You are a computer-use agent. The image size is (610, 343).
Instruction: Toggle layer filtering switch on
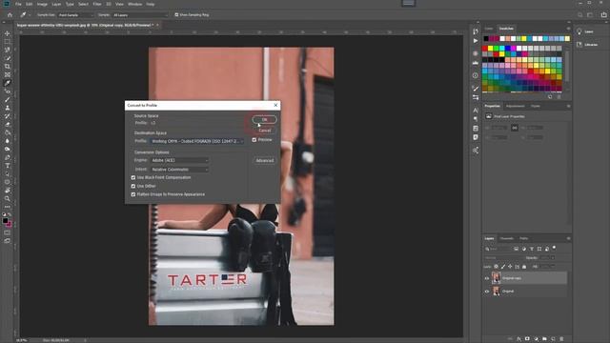pyautogui.click(x=554, y=248)
